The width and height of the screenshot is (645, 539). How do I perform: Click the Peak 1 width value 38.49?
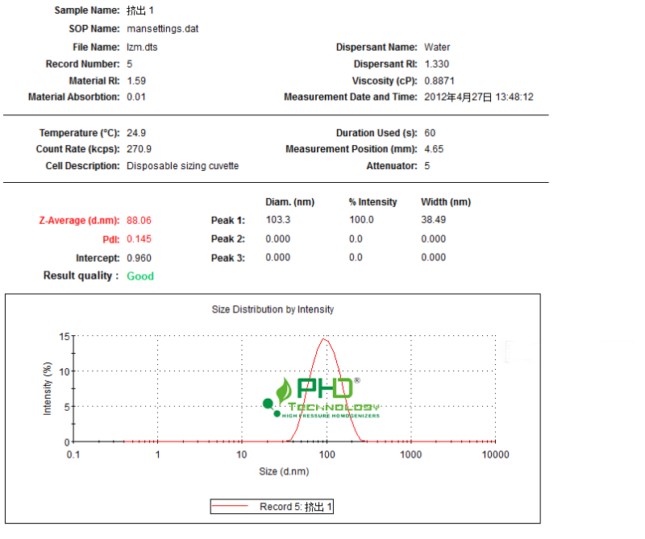pos(433,220)
